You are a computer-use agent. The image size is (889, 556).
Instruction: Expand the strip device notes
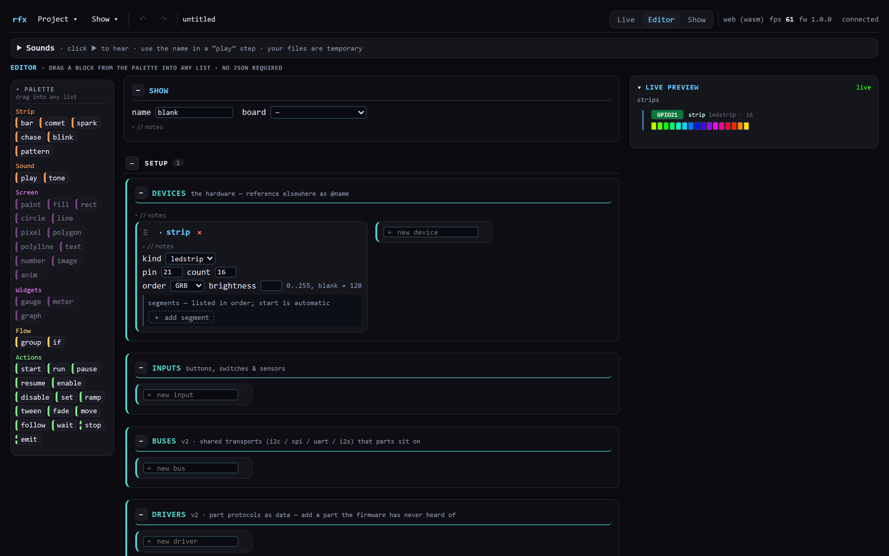pyautogui.click(x=158, y=246)
